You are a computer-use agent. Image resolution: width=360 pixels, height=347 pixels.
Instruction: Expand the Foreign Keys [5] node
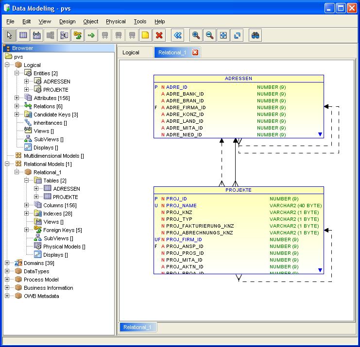tap(26, 230)
